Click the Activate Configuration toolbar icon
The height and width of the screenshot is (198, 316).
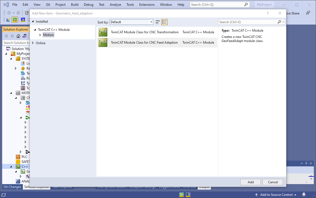pyautogui.click(x=8, y=20)
